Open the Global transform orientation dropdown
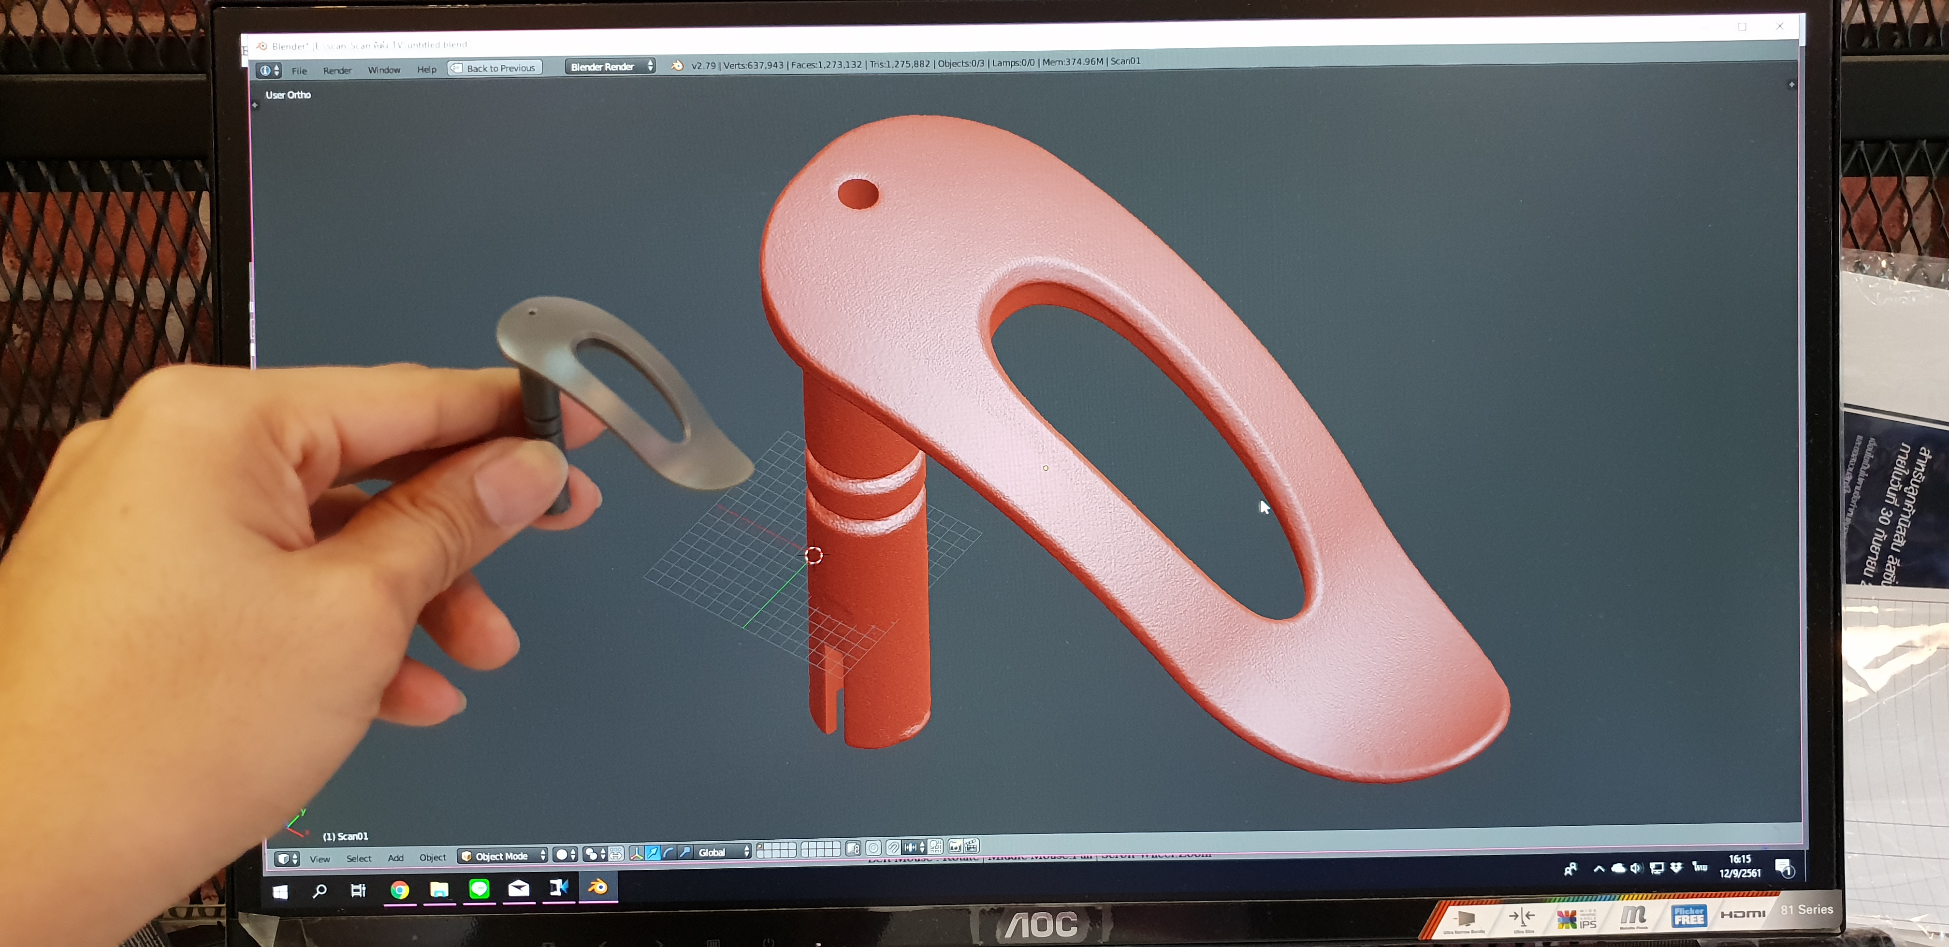 723,852
